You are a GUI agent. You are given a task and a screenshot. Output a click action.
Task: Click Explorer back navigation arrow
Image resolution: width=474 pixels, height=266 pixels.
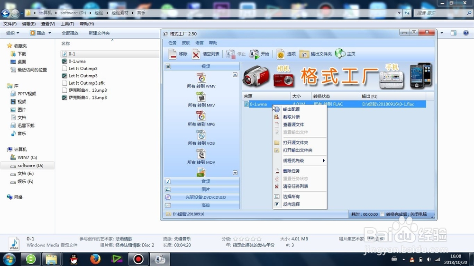point(5,13)
